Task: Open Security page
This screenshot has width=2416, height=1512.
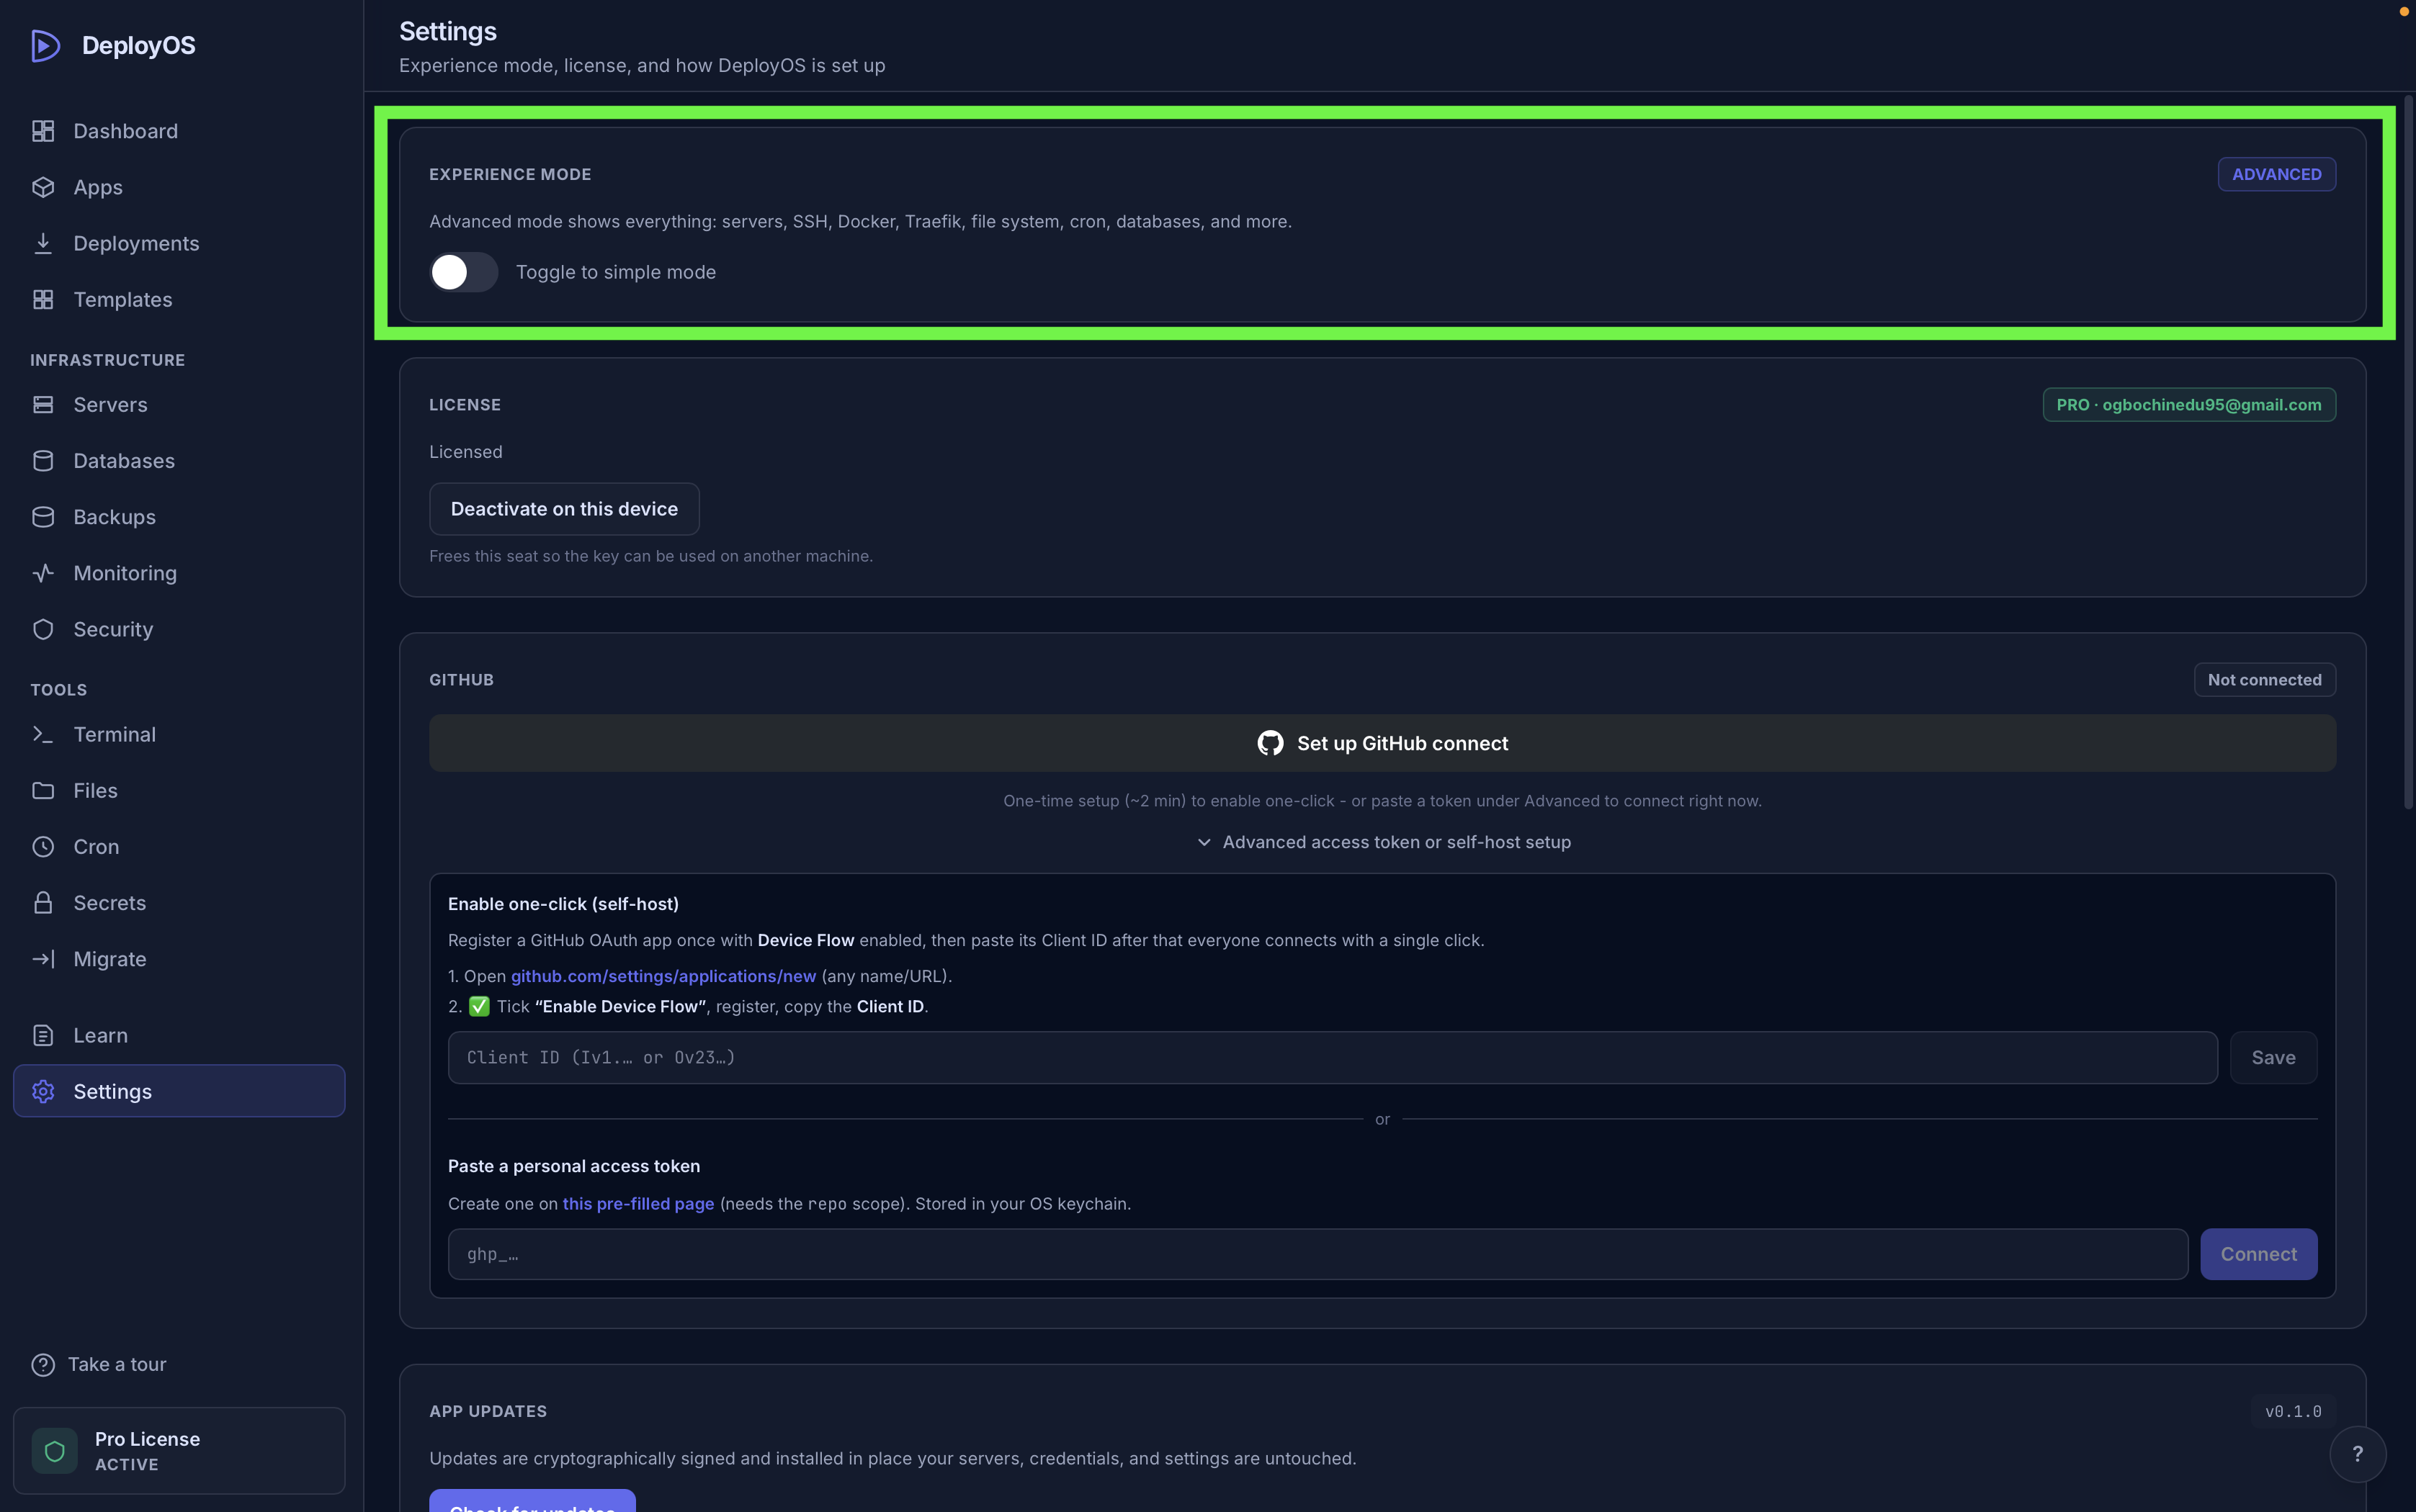Action: 179,629
